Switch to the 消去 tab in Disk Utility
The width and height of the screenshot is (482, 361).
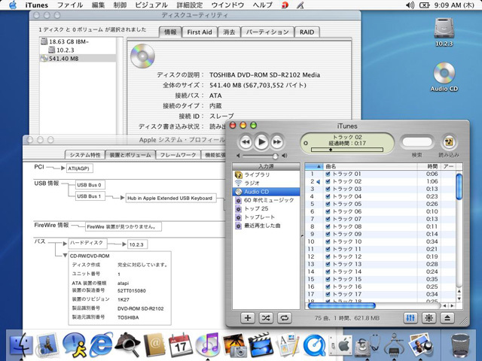229,32
